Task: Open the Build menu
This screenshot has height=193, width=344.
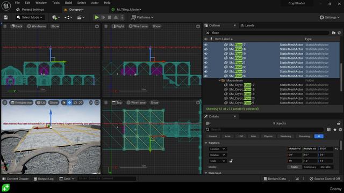Action: coord(68,3)
